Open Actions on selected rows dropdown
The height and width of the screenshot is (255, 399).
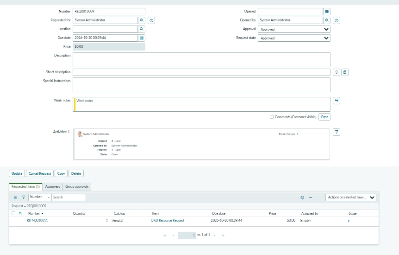[351, 198]
